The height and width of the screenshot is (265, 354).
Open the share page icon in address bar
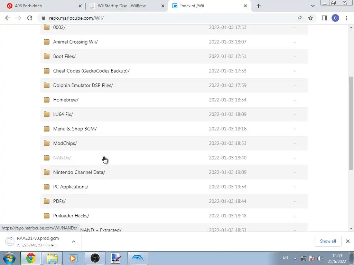pyautogui.click(x=299, y=18)
